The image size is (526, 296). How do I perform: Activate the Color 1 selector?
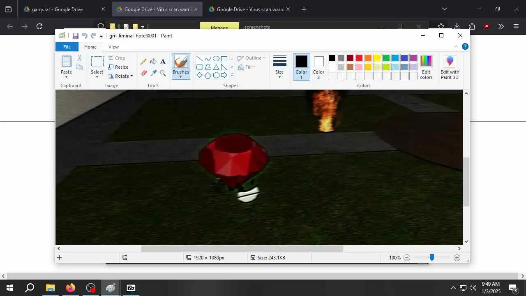click(x=301, y=67)
